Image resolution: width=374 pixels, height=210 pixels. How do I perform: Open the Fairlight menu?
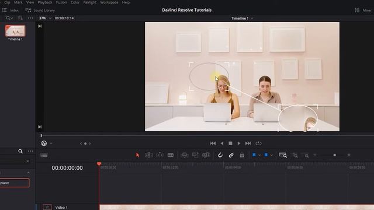click(x=89, y=2)
